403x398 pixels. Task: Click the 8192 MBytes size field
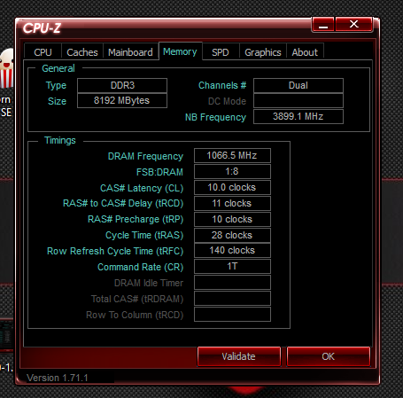(x=122, y=100)
